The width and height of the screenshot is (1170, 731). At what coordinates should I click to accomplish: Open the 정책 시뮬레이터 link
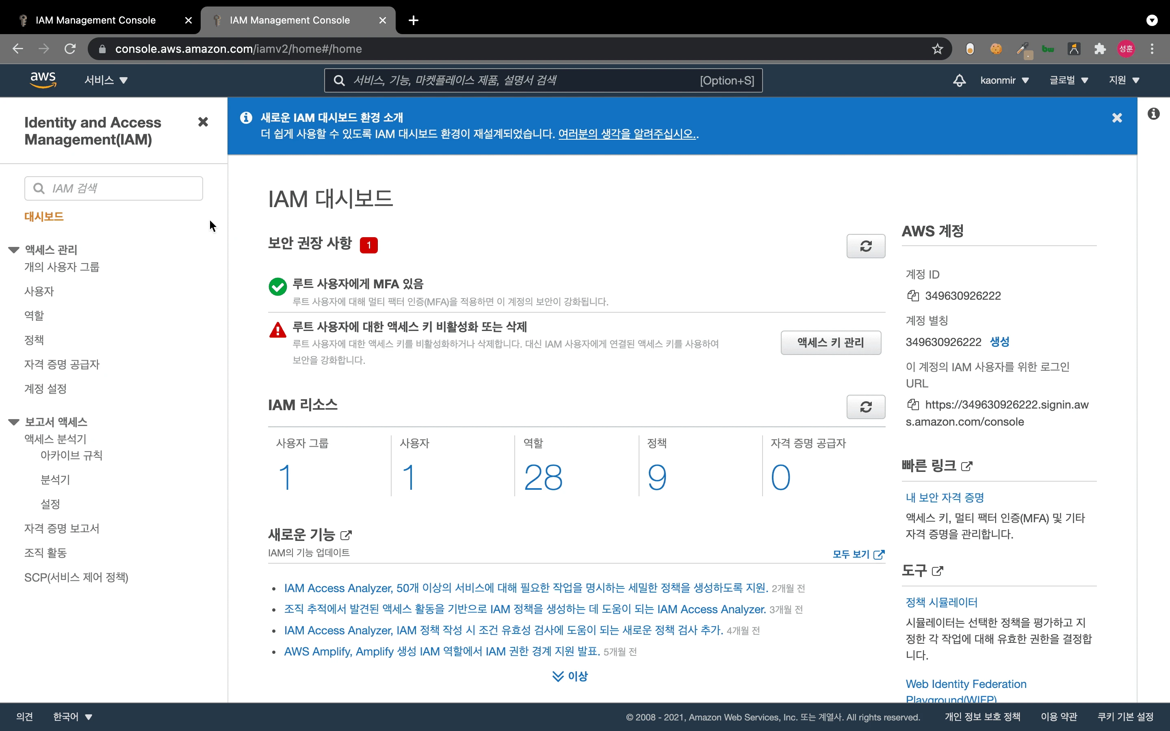tap(941, 602)
